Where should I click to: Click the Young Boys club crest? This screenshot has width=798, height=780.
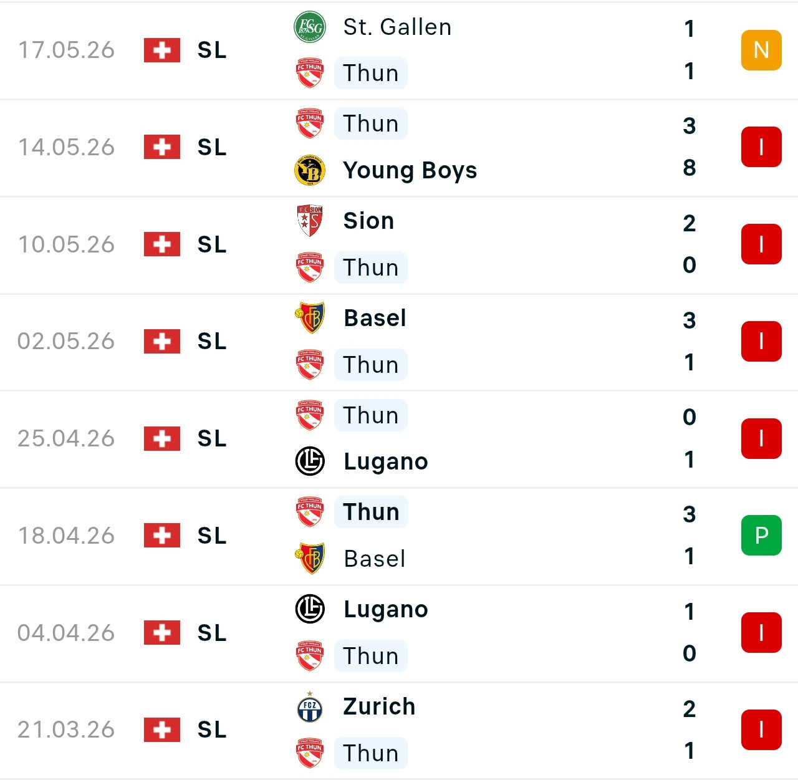310,170
